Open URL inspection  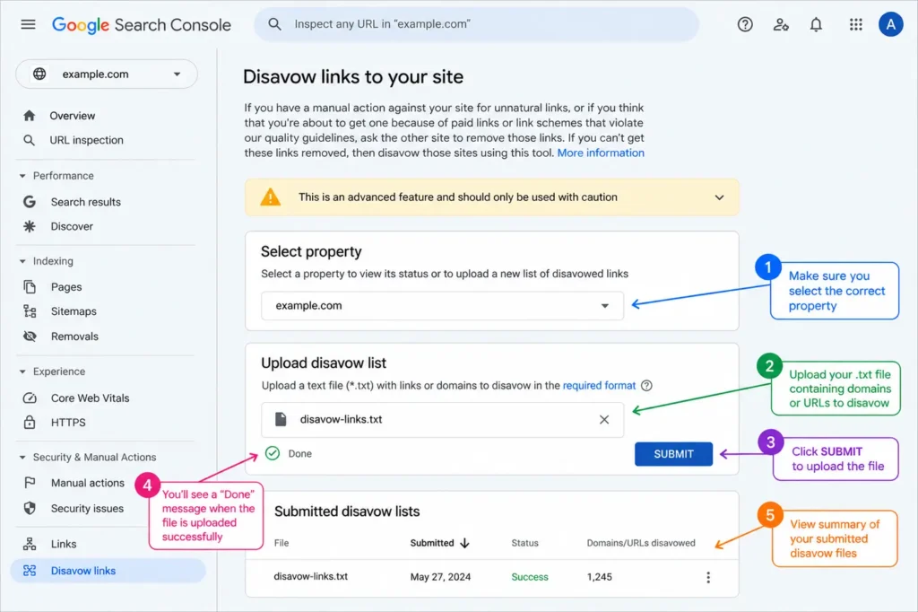[x=87, y=140]
